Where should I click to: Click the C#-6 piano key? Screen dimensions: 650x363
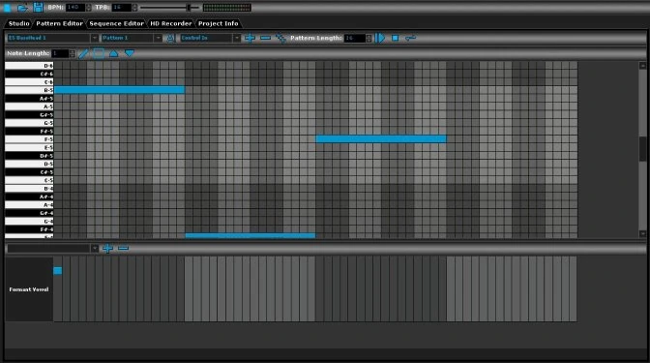pos(29,74)
